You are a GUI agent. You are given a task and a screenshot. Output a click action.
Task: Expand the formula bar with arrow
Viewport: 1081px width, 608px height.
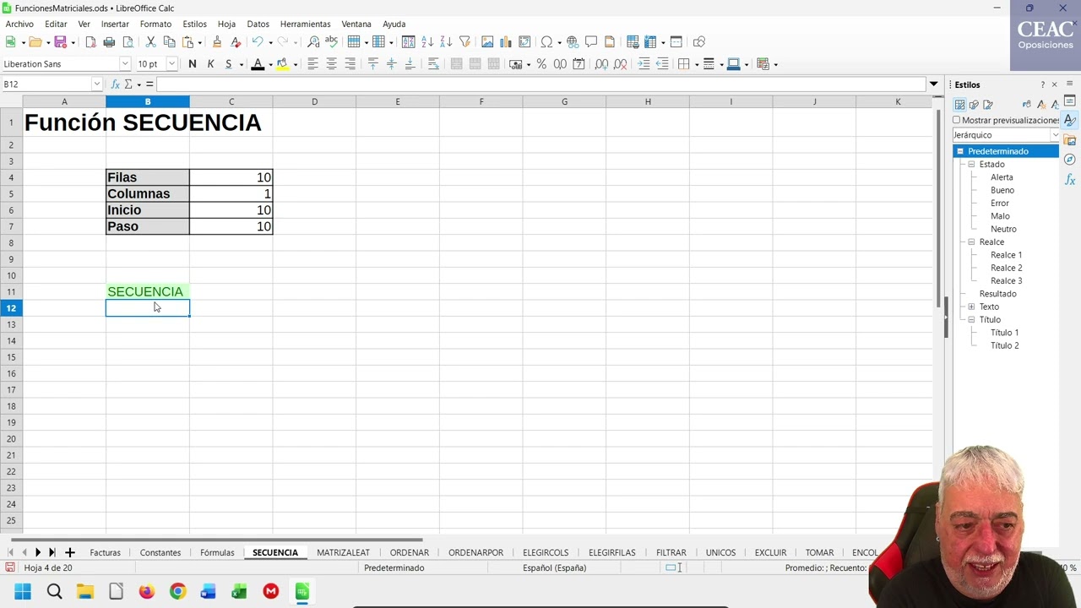tap(933, 84)
